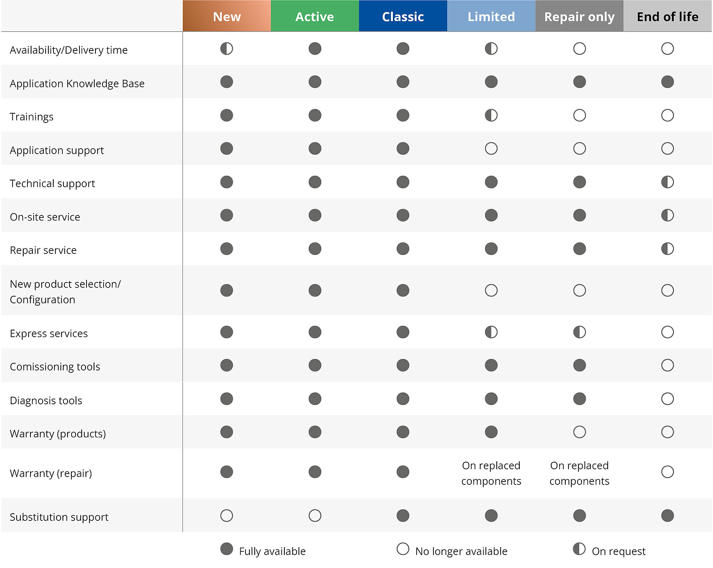Select the green Active column header
Image resolution: width=713 pixels, height=568 pixels.
315,16
